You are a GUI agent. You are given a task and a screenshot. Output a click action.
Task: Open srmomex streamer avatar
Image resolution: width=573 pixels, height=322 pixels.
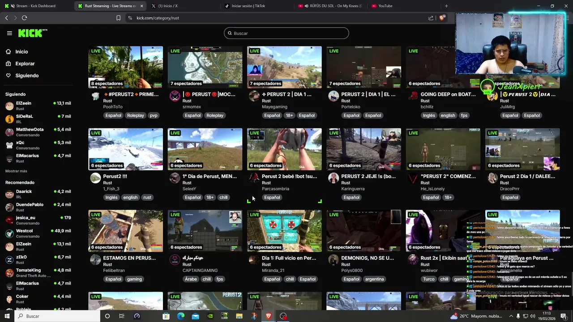tap(175, 96)
